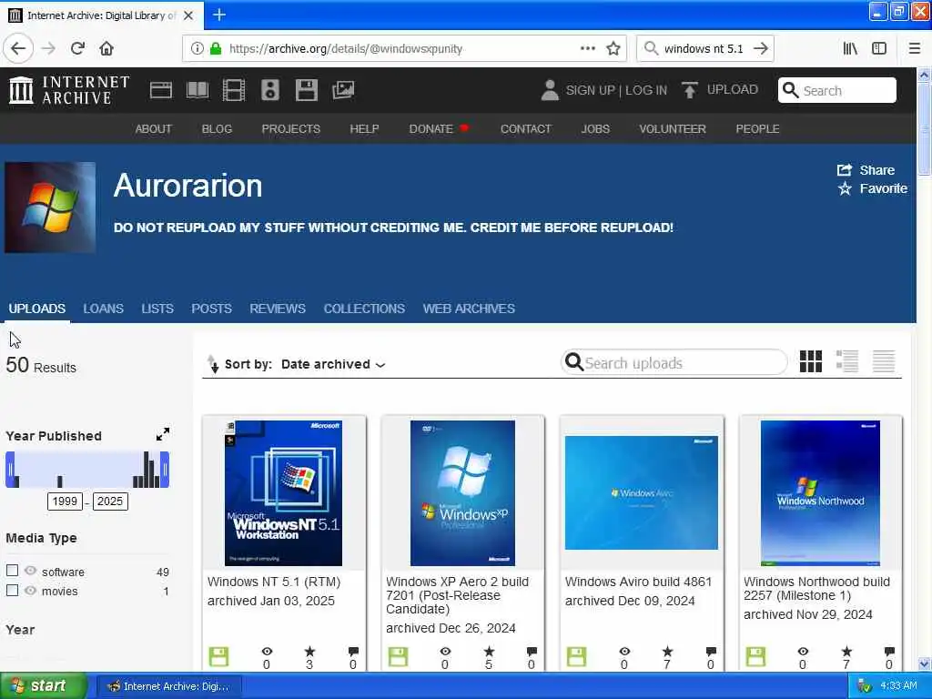The width and height of the screenshot is (932, 699).
Task: Click the Log In link
Action: point(646,90)
